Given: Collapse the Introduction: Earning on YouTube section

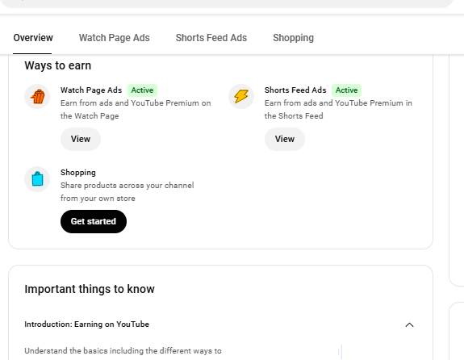Looking at the screenshot, I should [x=409, y=324].
